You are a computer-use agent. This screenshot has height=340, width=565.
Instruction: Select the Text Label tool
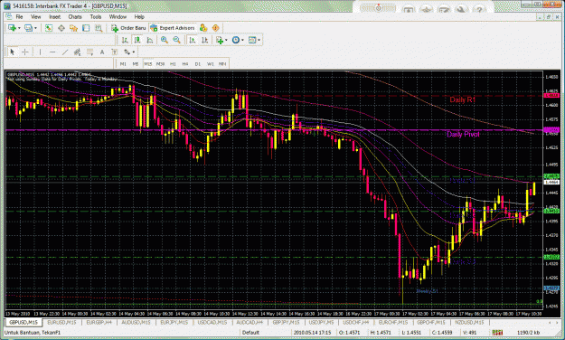click(x=115, y=52)
